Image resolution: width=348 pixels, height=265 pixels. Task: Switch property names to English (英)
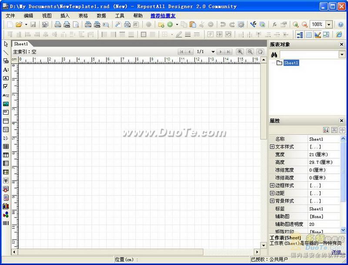[334, 130]
